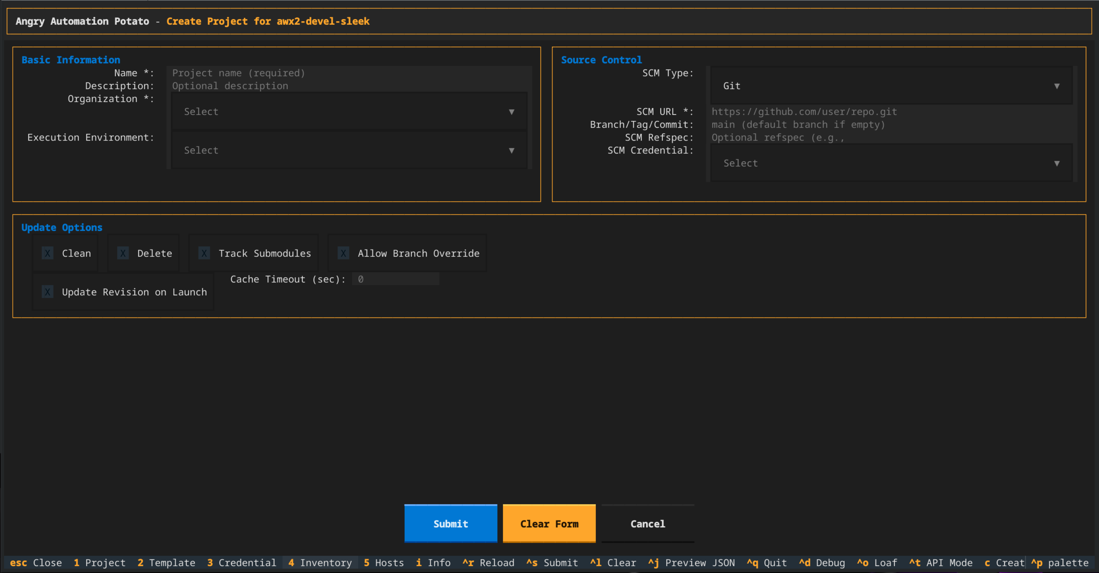This screenshot has height=573, width=1099.
Task: Click the 'SCM Type:' label
Action: pyautogui.click(x=668, y=73)
